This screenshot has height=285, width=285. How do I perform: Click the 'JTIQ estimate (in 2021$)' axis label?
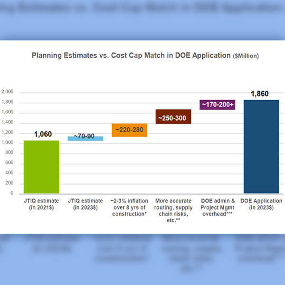42,204
